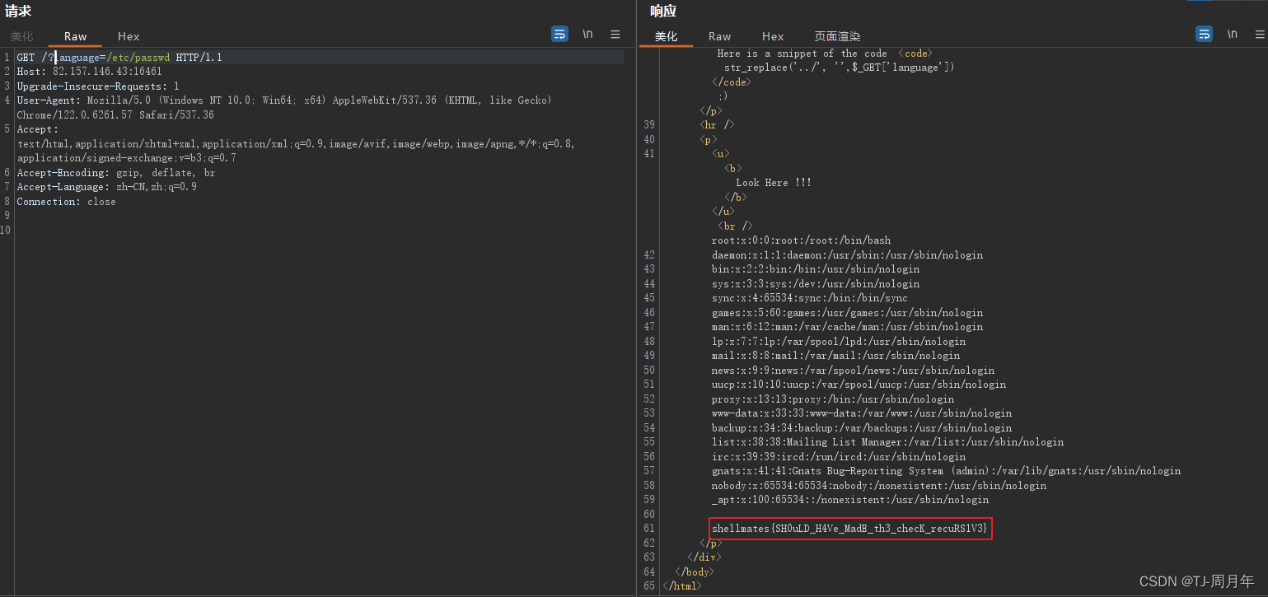Screen dimensions: 1268x597
Task: Click the proxy:x:13:13 passwd entry
Action: [x=833, y=399]
